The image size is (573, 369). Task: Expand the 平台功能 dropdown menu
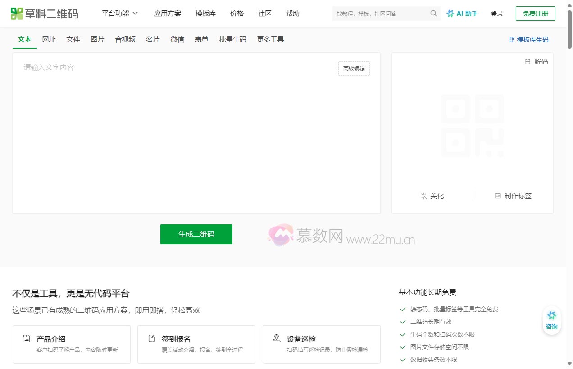coord(119,14)
